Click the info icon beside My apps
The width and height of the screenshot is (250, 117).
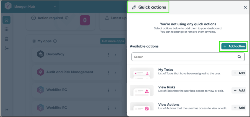(x=55, y=41)
